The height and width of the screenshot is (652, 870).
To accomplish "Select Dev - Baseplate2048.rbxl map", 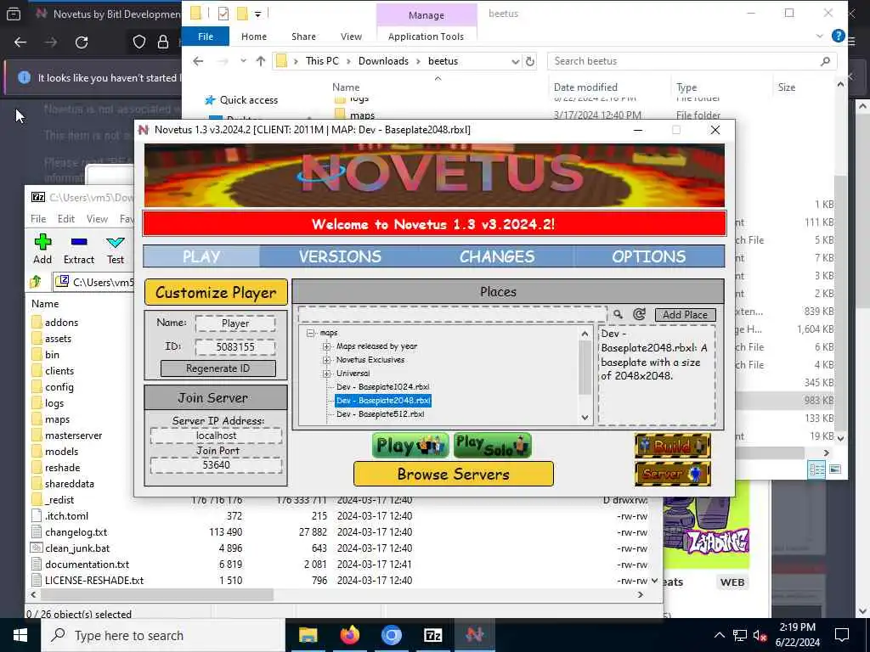I will pos(383,401).
